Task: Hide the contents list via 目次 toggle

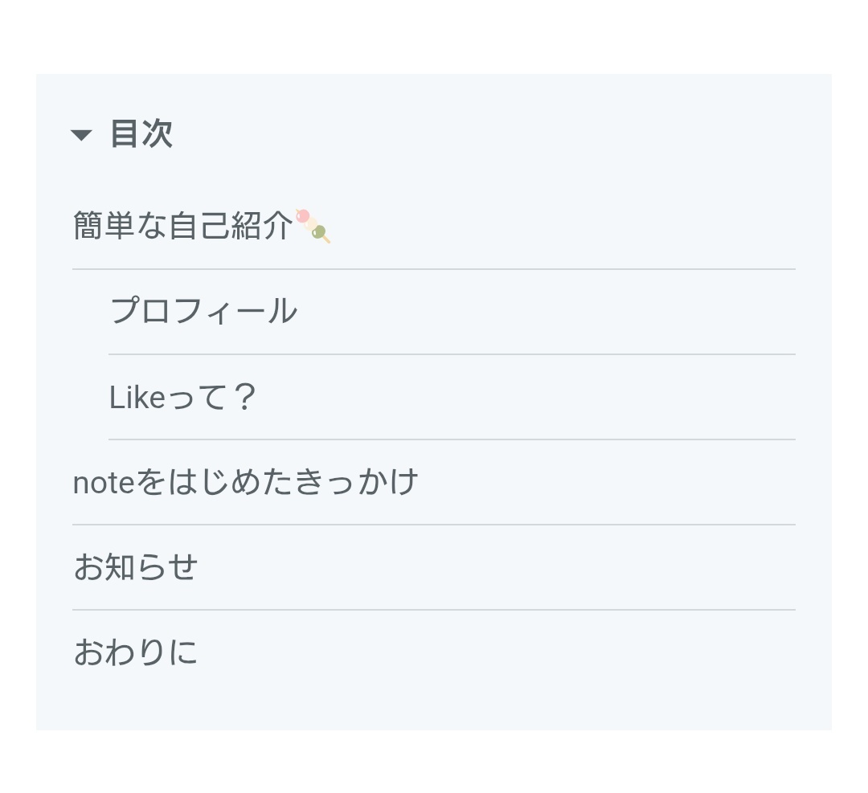Action: click(81, 135)
